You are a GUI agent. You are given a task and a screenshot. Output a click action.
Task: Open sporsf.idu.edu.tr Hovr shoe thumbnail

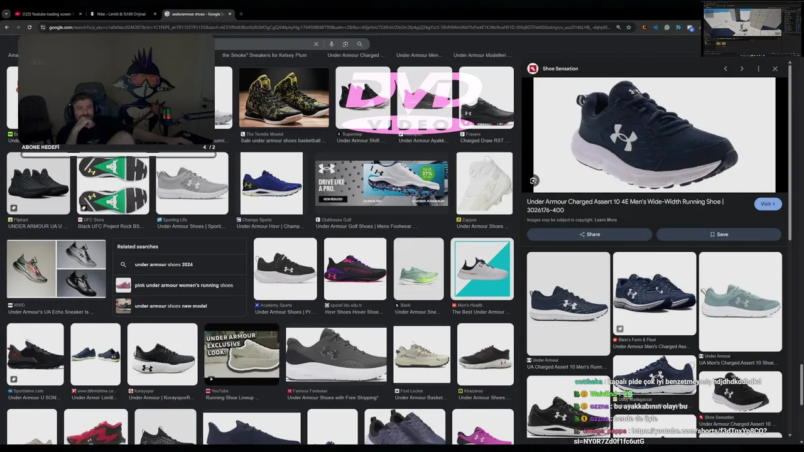[355, 269]
